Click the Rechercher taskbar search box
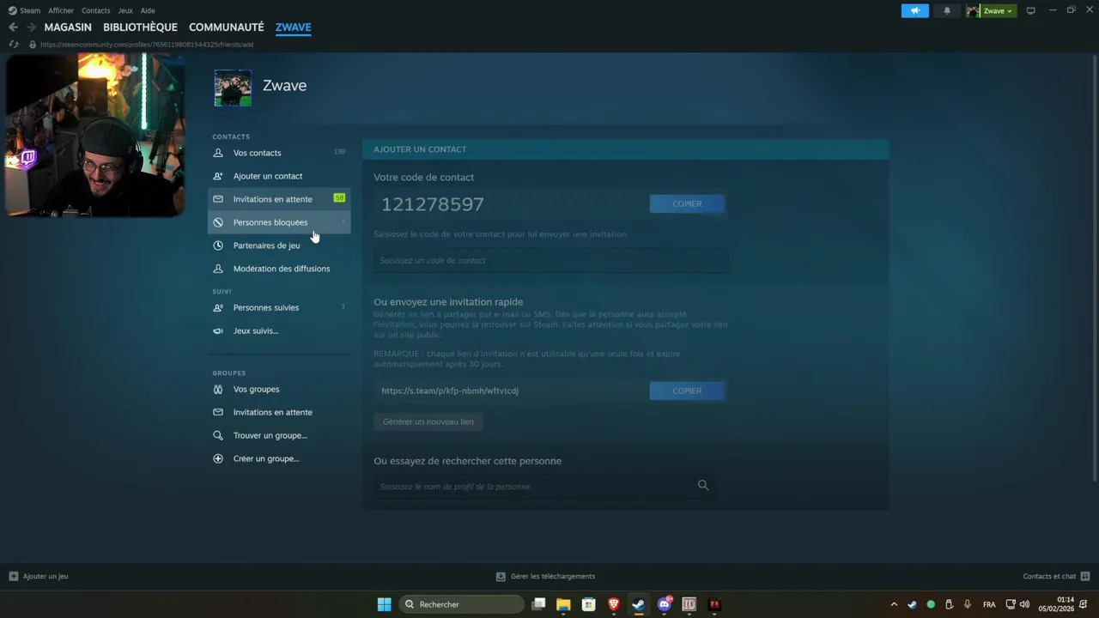1099x618 pixels. pos(463,604)
